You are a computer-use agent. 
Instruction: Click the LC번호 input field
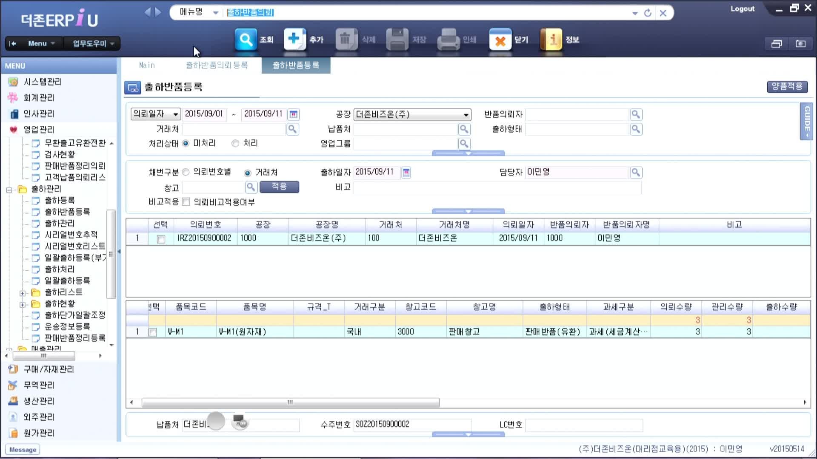[x=584, y=425]
